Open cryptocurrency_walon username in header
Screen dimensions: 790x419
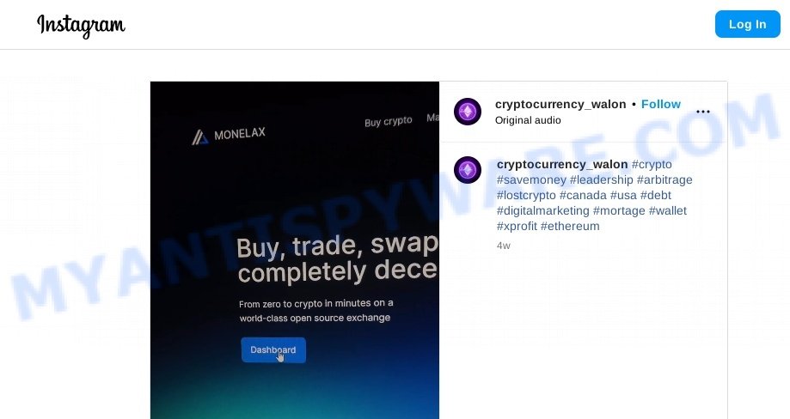[560, 104]
